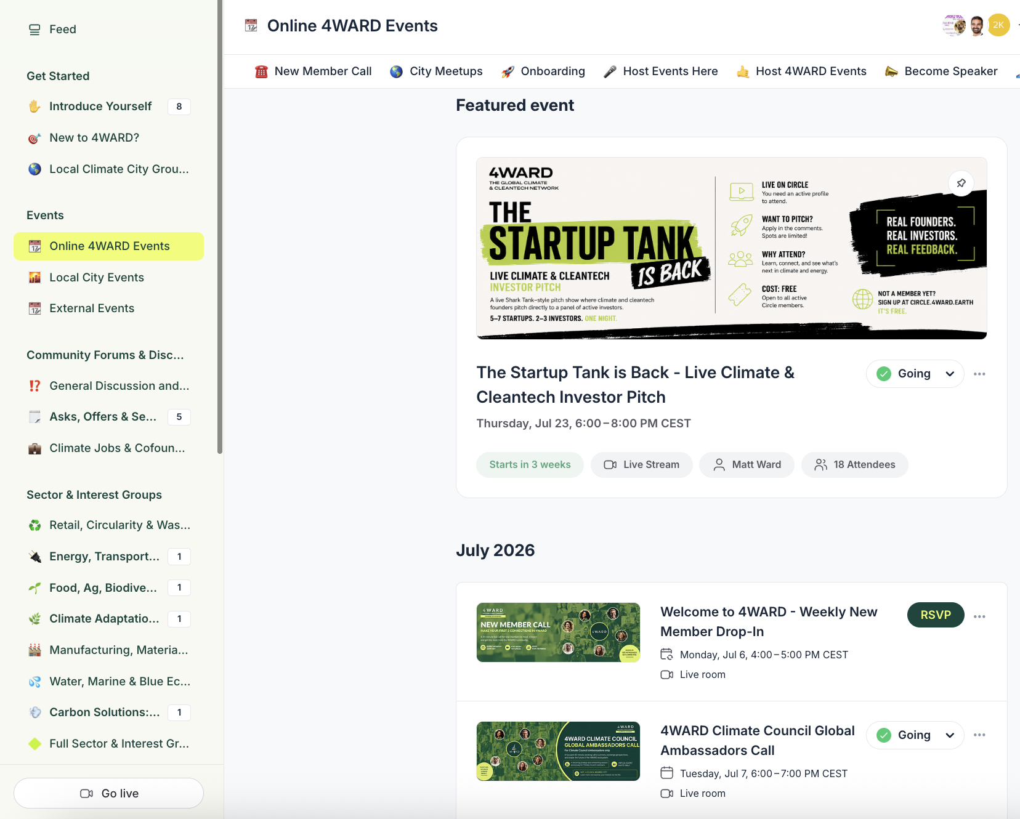This screenshot has width=1020, height=819.
Task: Open the Startup Tank is Back event title
Action: 635,385
